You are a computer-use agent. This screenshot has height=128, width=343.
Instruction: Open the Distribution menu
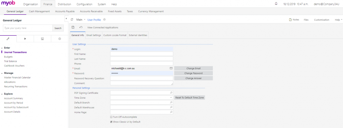(65, 4)
